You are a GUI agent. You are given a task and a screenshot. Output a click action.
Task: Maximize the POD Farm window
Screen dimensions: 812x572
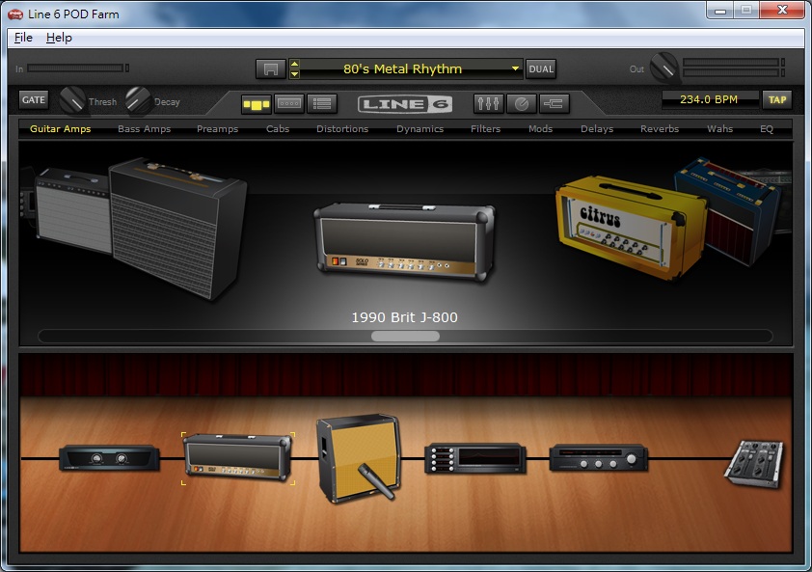coord(746,10)
